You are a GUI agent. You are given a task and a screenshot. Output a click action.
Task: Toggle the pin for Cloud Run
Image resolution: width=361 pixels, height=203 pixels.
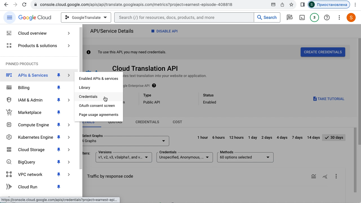tap(59, 187)
